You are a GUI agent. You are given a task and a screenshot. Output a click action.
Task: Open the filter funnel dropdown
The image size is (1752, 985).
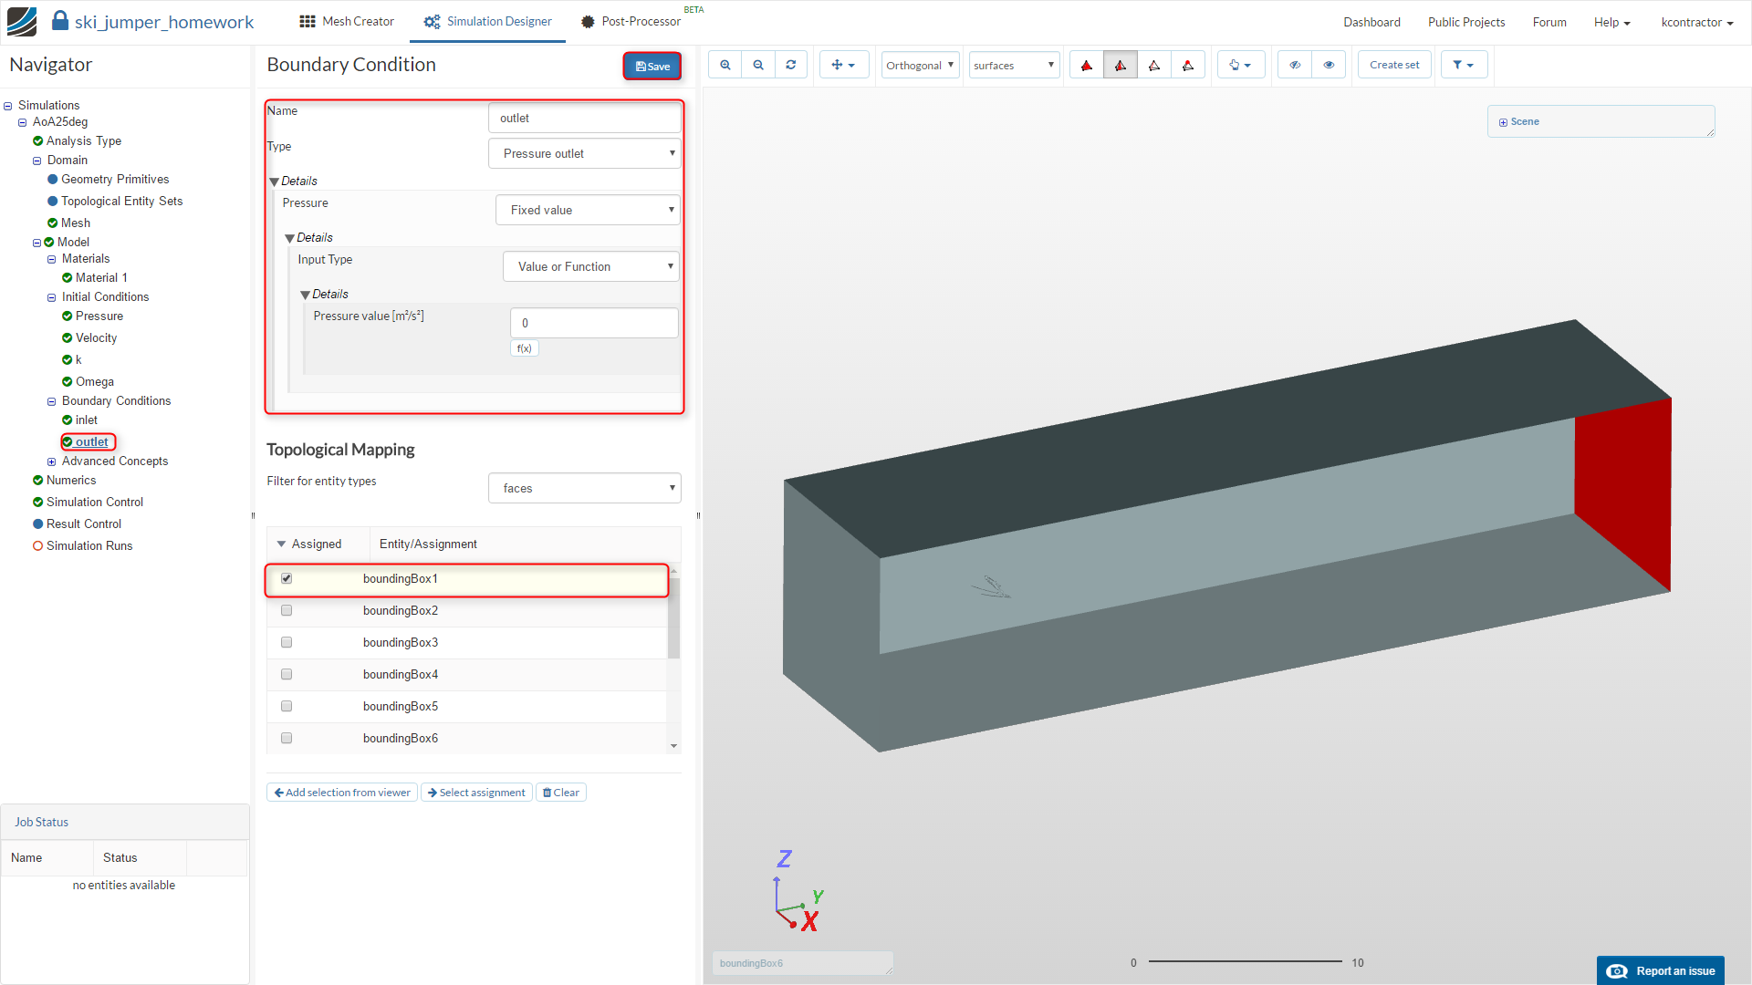coord(1463,65)
